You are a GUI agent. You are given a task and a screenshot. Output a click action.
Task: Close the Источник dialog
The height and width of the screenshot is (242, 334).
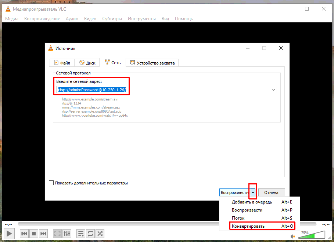(281, 48)
